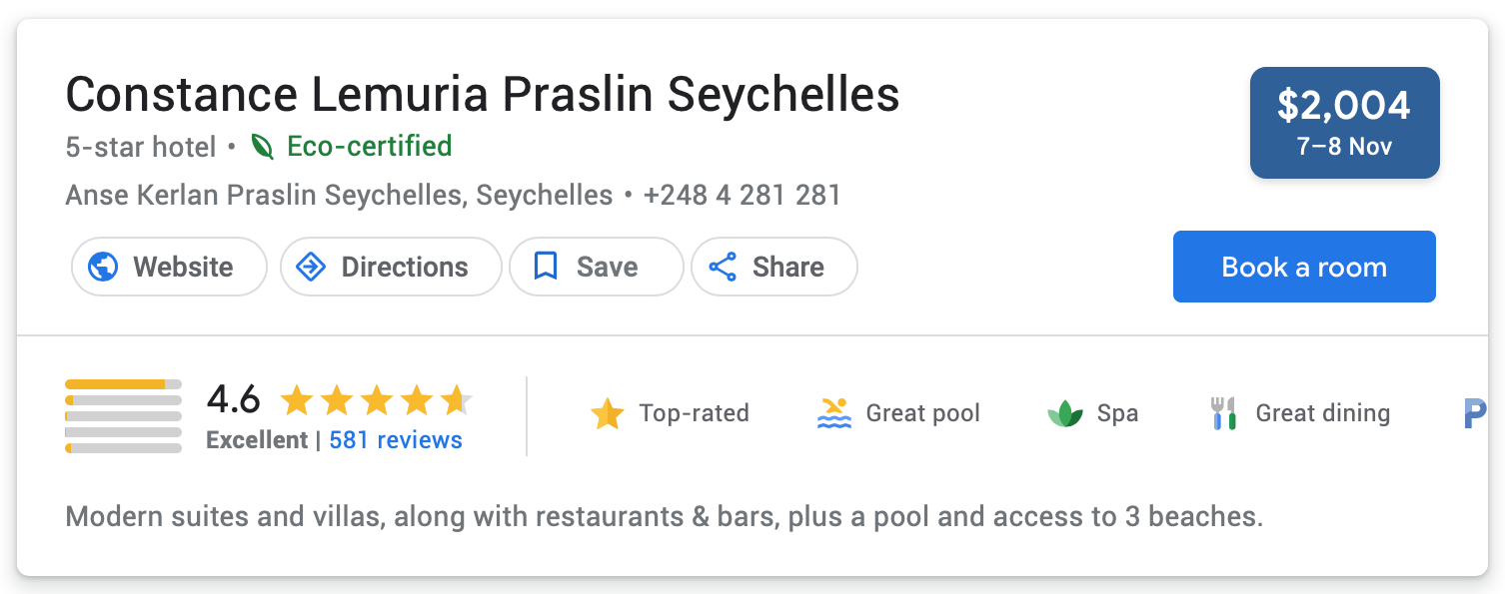Click the Top-rated star icon

tap(607, 413)
